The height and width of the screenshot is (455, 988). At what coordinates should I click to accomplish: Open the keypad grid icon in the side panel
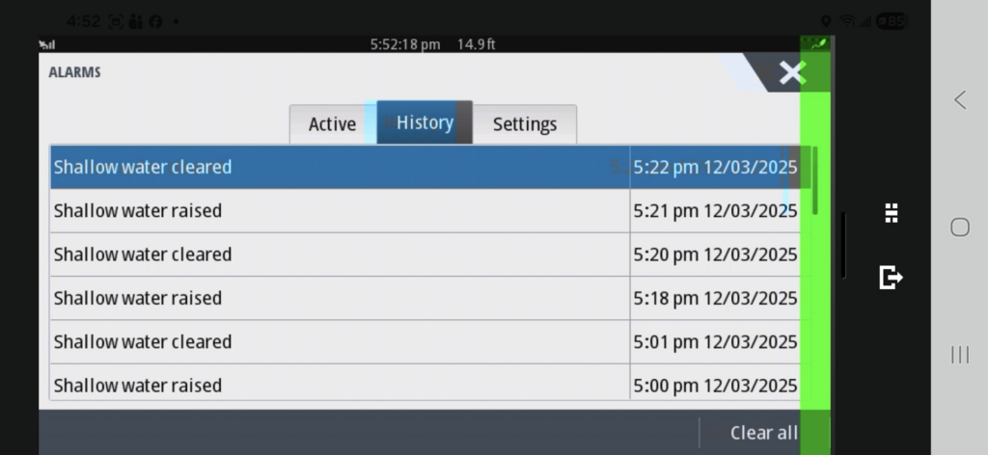pyautogui.click(x=892, y=214)
